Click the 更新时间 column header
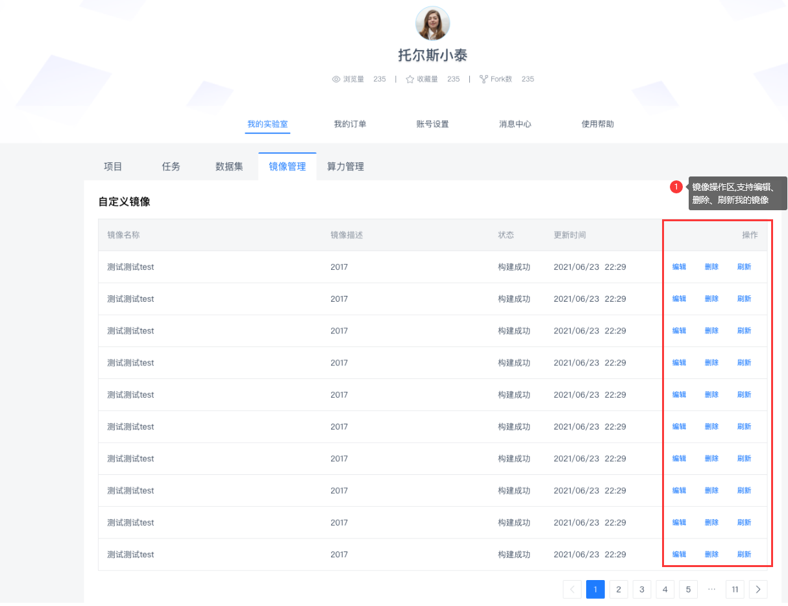The width and height of the screenshot is (788, 606). pyautogui.click(x=570, y=235)
